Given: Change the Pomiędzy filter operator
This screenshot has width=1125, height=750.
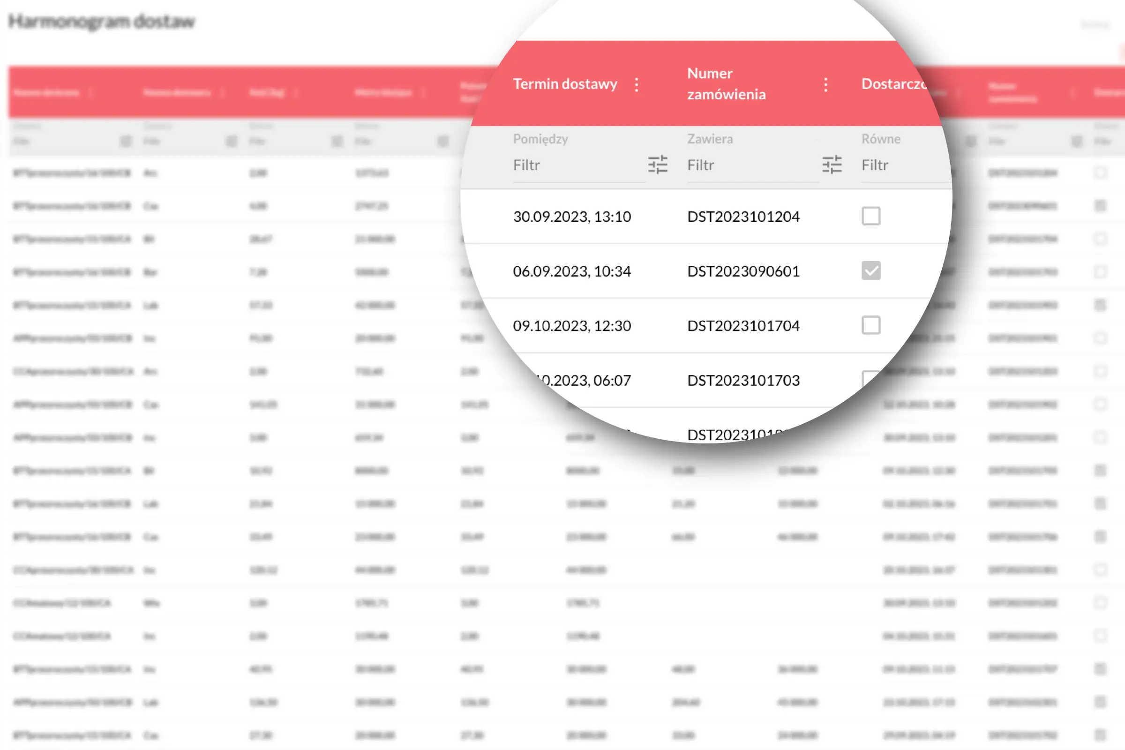Looking at the screenshot, I should [540, 139].
